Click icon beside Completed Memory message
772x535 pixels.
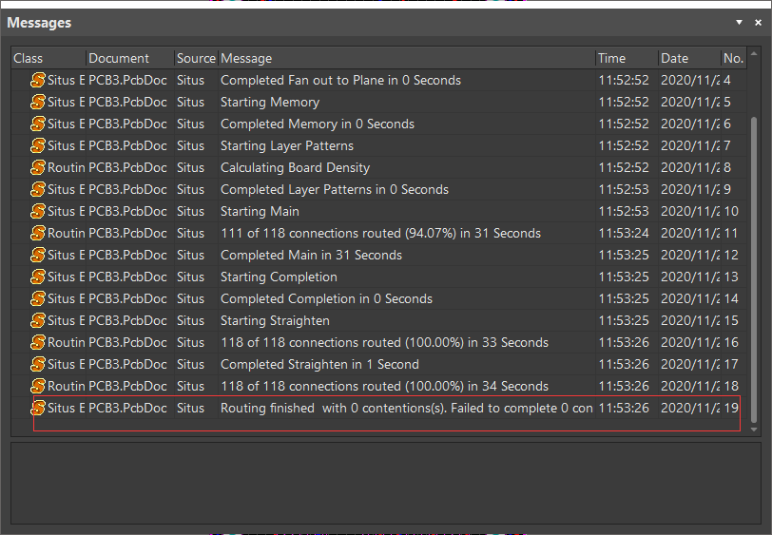pyautogui.click(x=38, y=124)
